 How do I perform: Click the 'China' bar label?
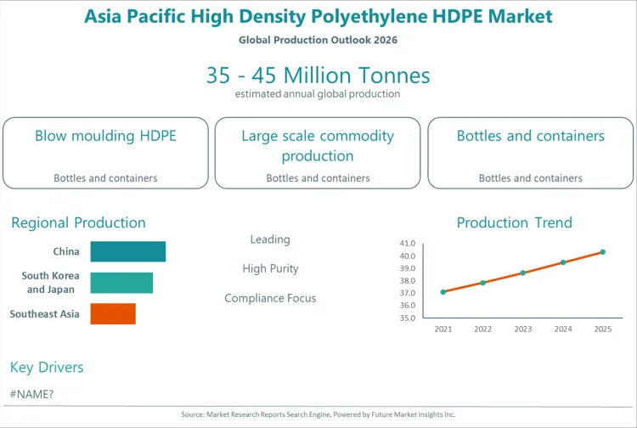(66, 251)
